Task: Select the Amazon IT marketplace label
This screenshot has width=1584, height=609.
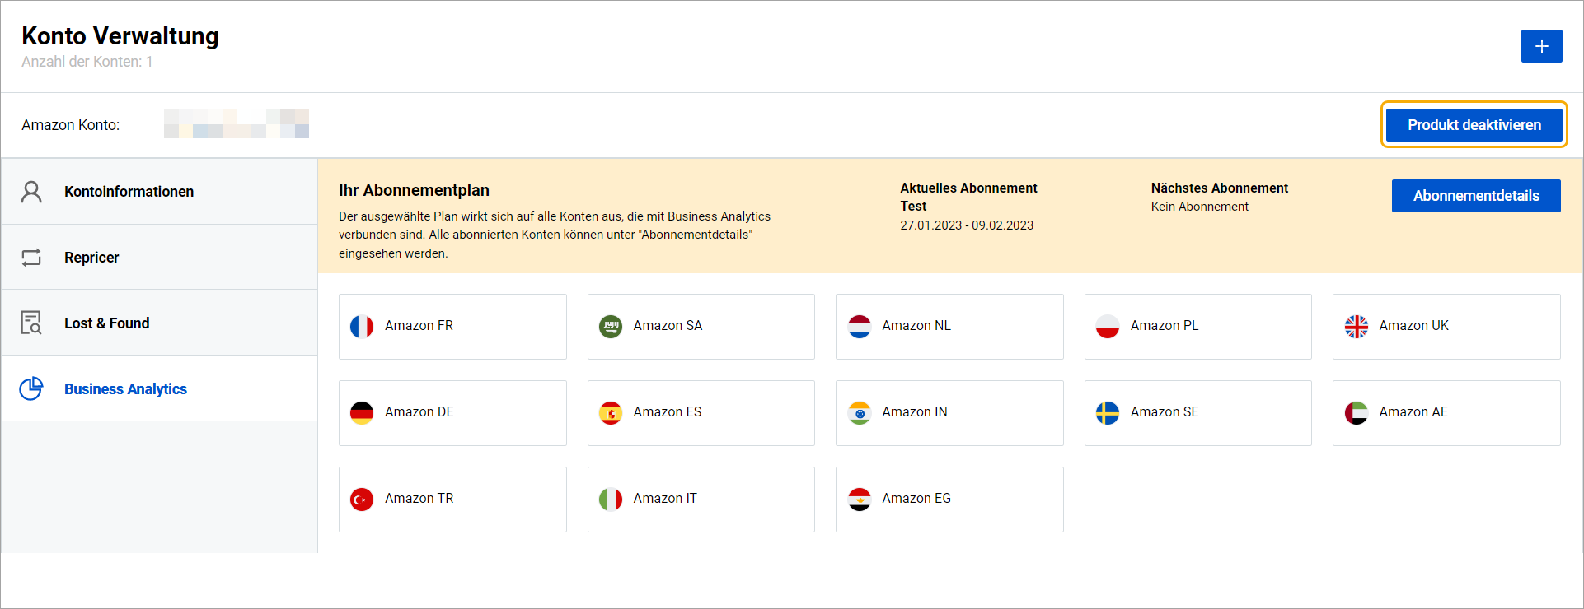Action: (665, 499)
